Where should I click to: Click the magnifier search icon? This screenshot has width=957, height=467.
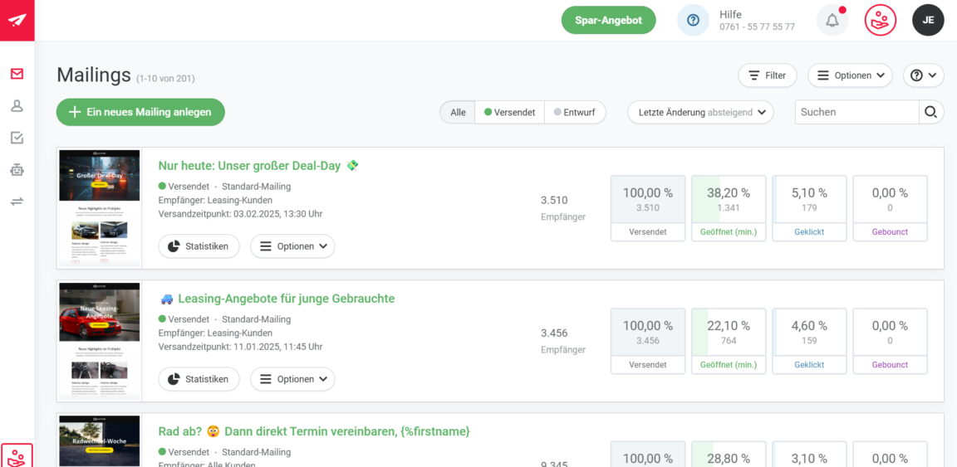(930, 112)
